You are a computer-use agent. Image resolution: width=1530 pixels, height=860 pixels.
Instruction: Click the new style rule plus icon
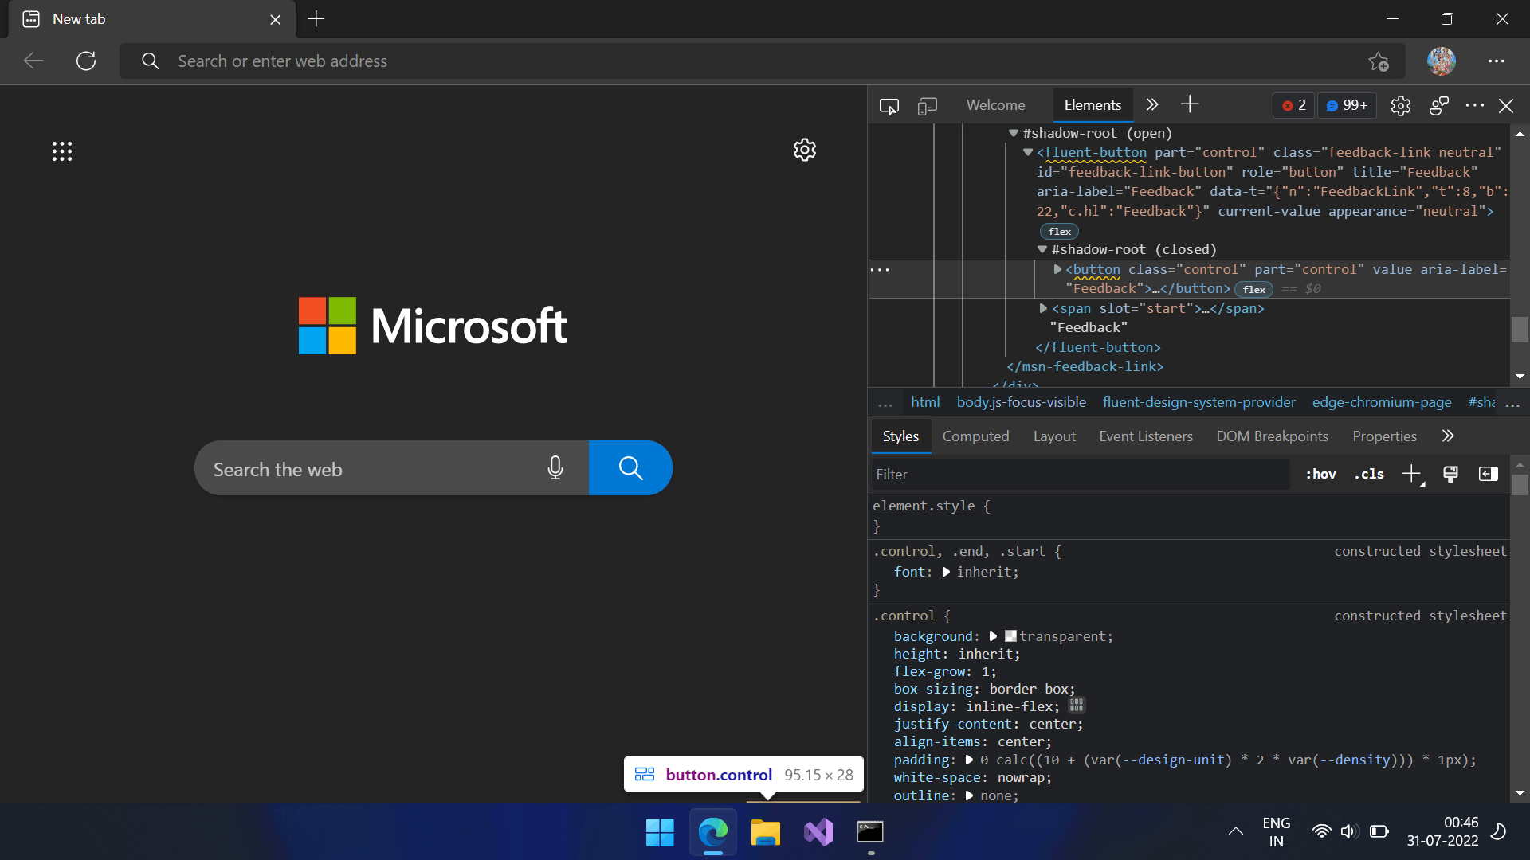point(1411,475)
